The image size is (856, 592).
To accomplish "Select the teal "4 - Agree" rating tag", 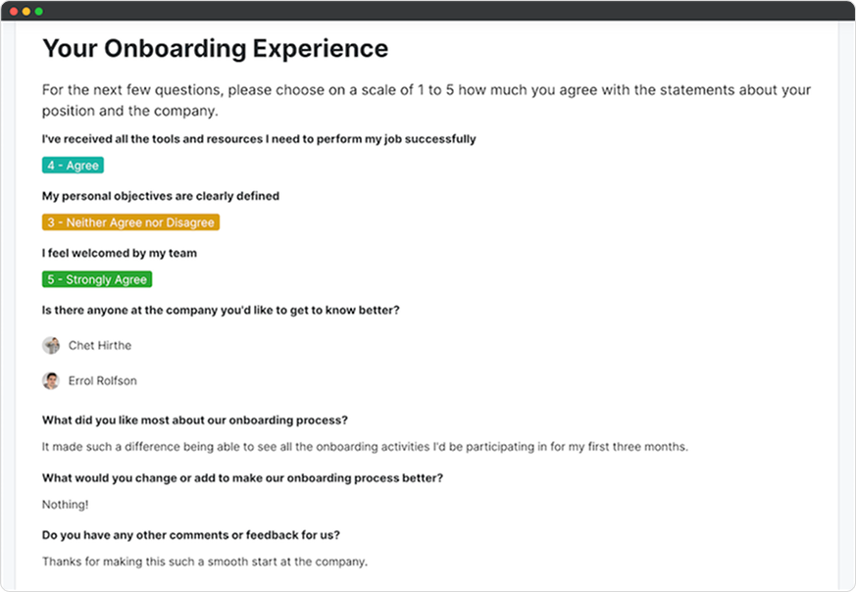I will point(73,166).
